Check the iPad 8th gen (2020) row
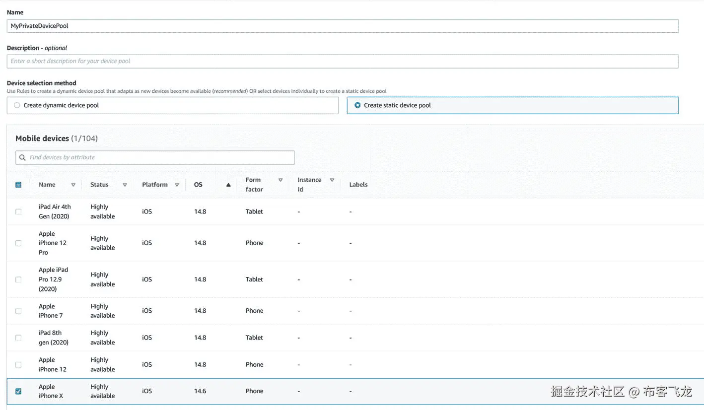The image size is (704, 410). tap(18, 338)
